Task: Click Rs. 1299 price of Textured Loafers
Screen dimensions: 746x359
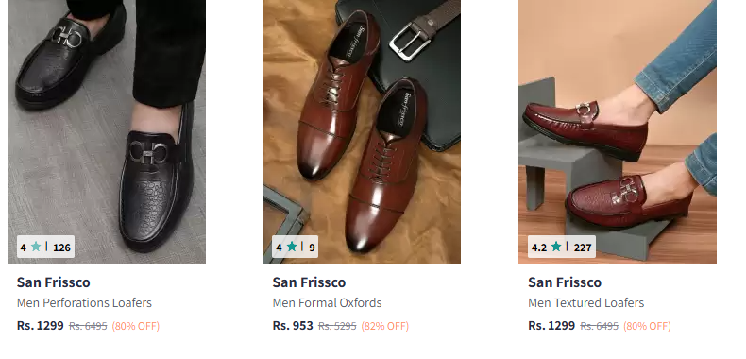Action: pos(551,326)
